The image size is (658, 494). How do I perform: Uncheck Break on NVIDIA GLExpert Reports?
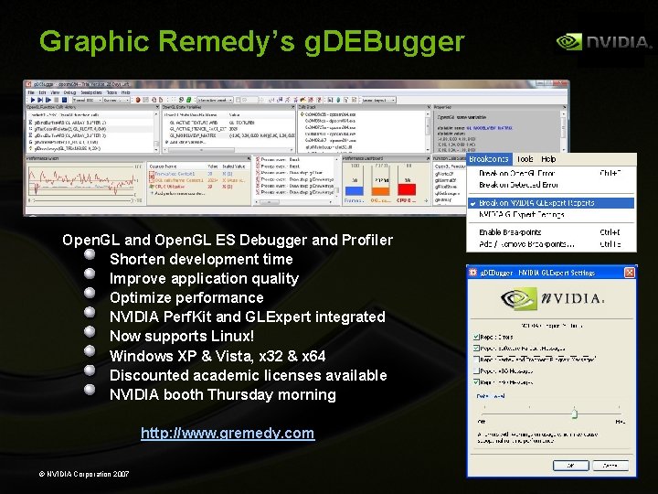point(550,203)
